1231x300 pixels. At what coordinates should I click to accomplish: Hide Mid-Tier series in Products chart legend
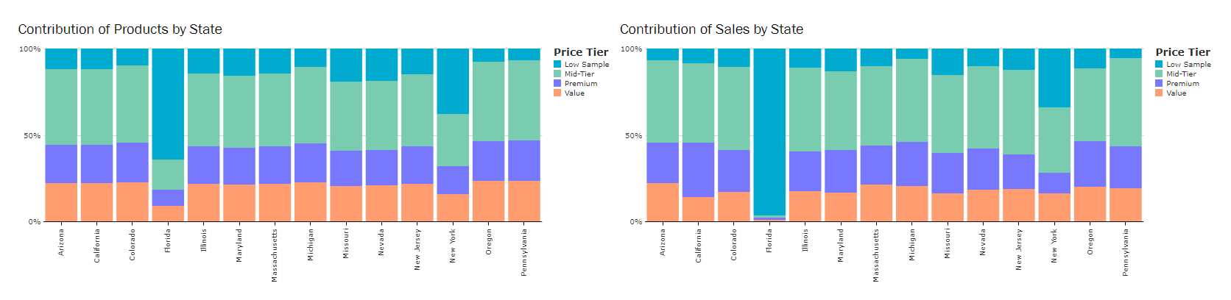[579, 74]
